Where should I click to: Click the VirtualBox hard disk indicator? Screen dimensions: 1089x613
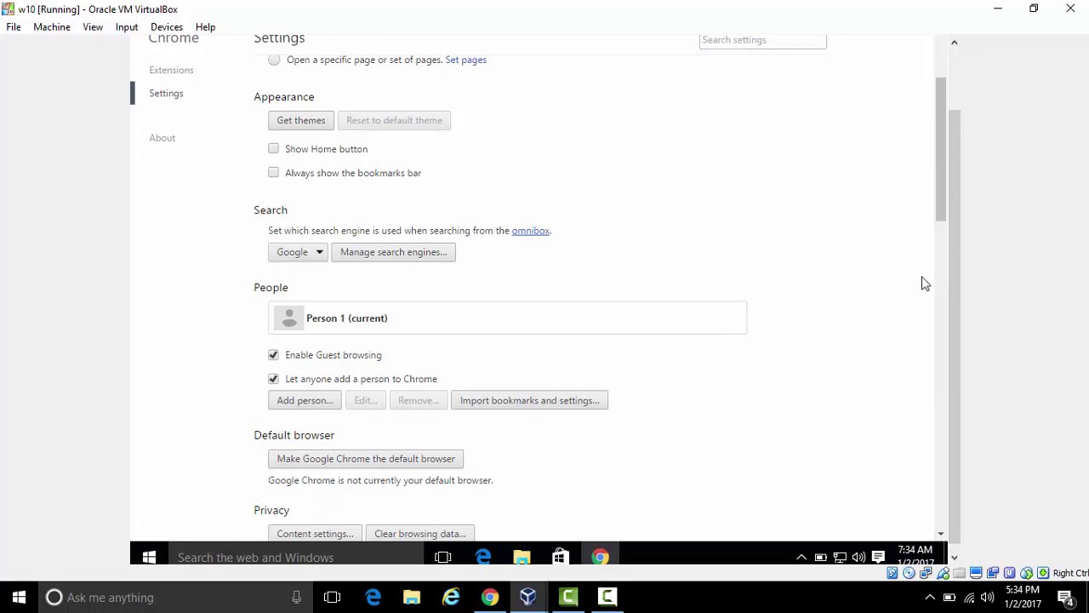[x=892, y=573]
